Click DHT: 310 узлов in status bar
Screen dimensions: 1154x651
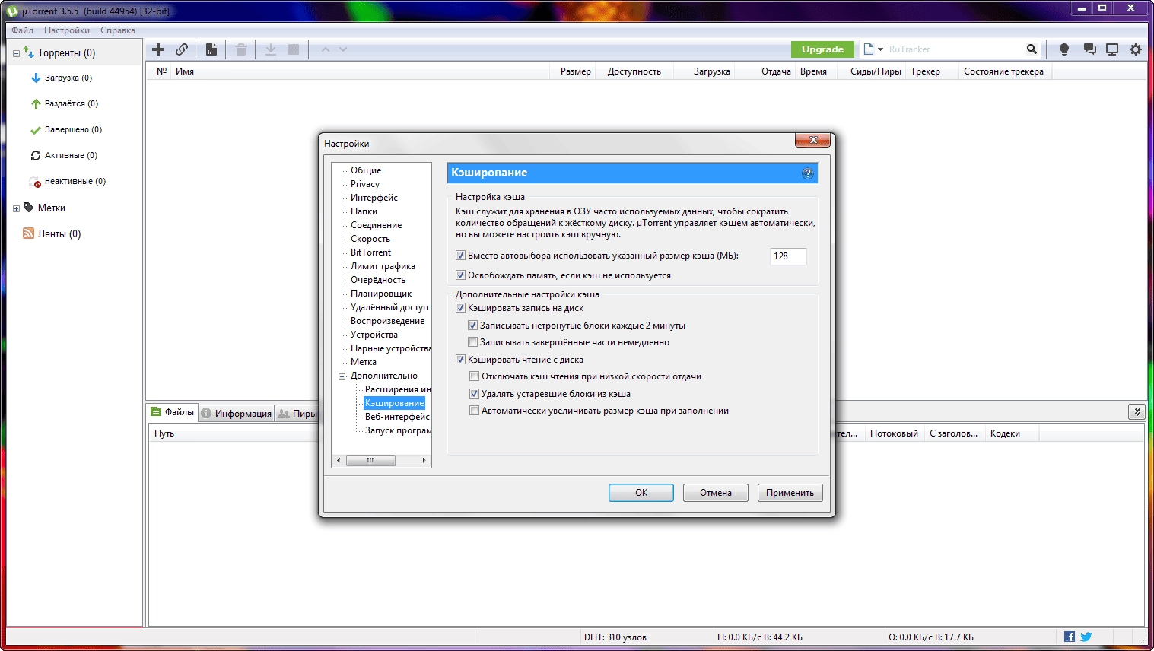tap(615, 637)
